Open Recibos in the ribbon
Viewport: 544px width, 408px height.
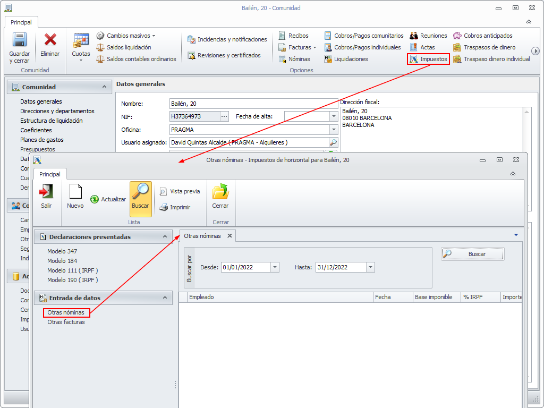tap(293, 36)
